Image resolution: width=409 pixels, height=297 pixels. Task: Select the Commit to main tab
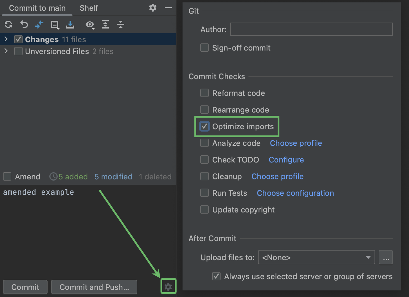[37, 8]
